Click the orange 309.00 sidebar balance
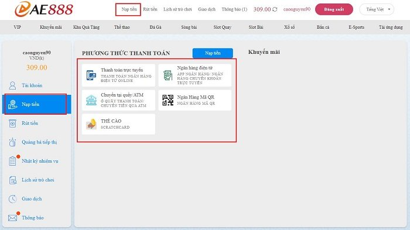Screen dimensions: 410x230 [36, 68]
